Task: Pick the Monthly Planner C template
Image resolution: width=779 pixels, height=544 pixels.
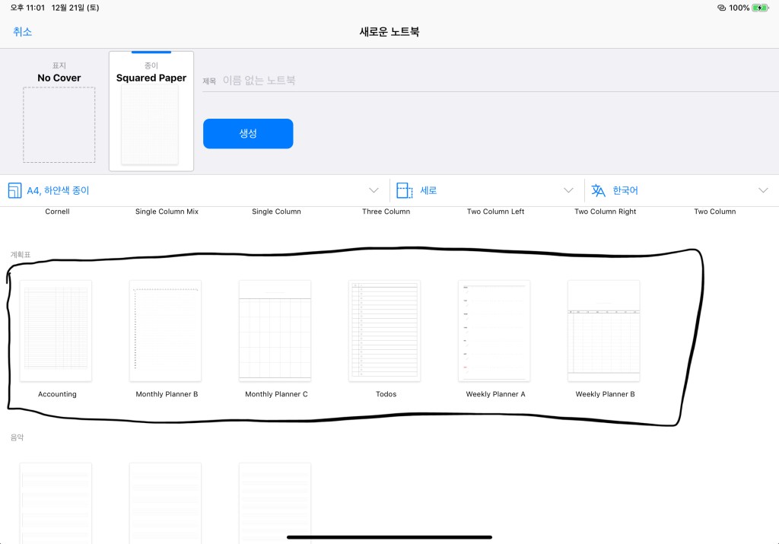Action: tap(275, 331)
